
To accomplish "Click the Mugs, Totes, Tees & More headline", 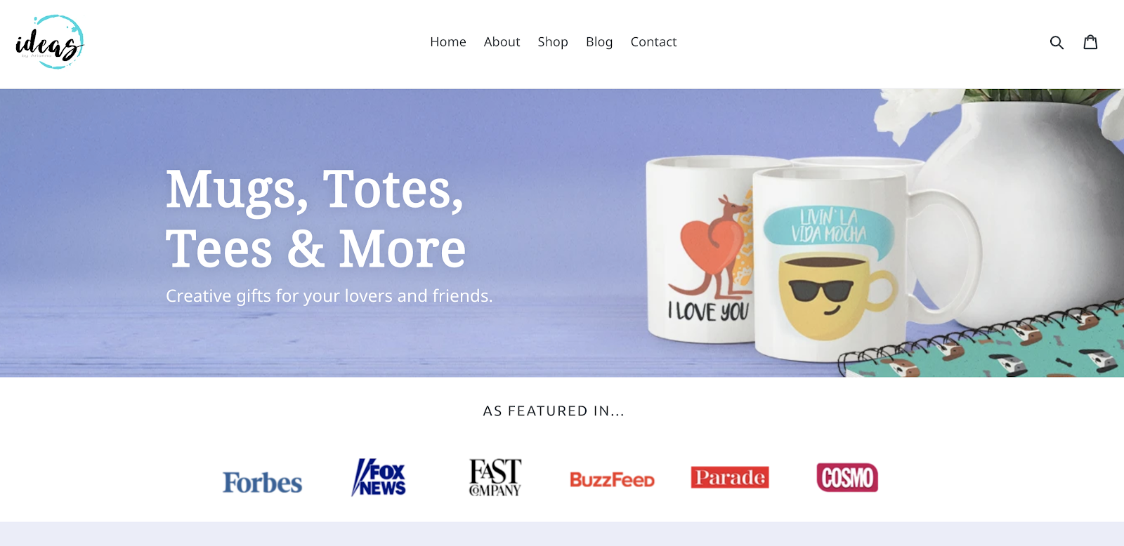I will point(315,218).
